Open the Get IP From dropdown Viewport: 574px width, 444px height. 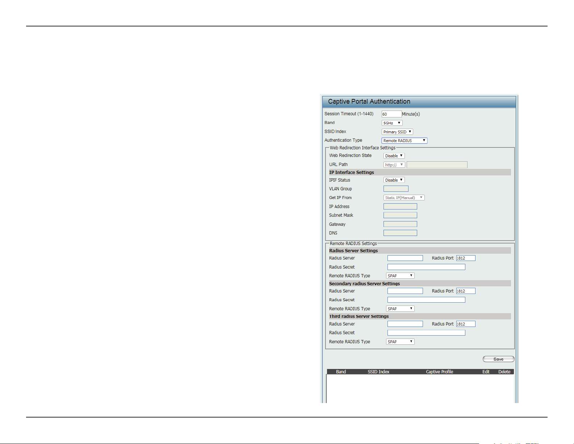[x=404, y=198]
